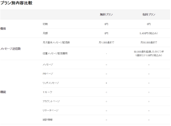Click the メッセージ送信数 category label
The image size is (171, 126).
(11, 49)
